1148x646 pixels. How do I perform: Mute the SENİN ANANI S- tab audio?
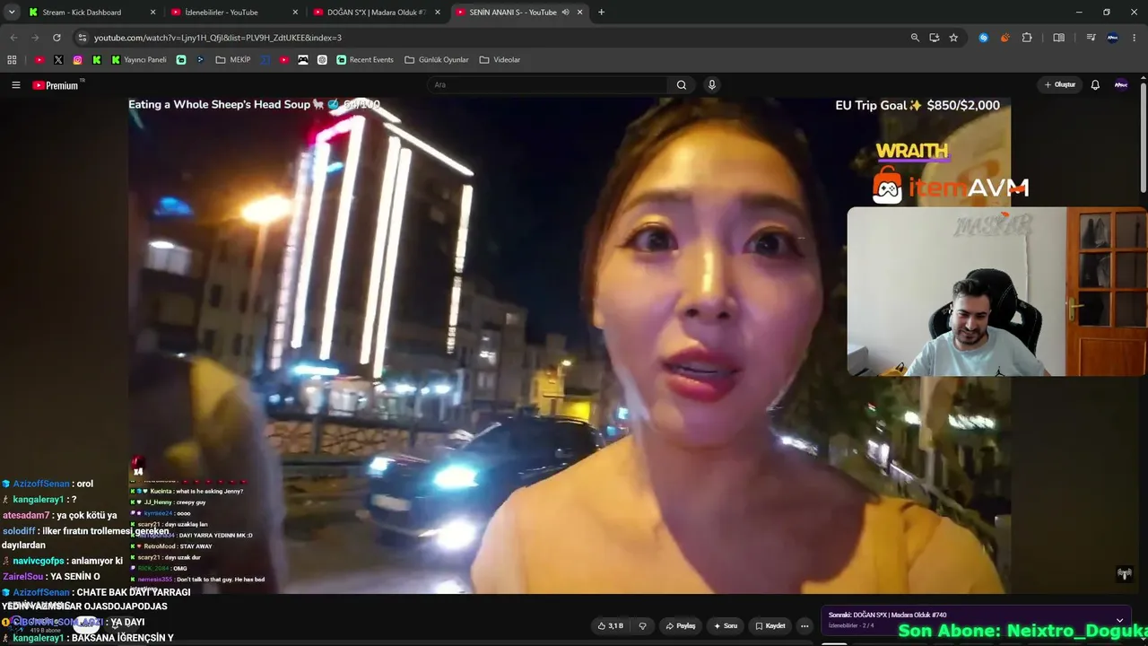pyautogui.click(x=566, y=13)
